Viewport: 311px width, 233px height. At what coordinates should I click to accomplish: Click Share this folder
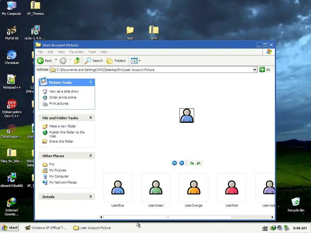pos(61,141)
